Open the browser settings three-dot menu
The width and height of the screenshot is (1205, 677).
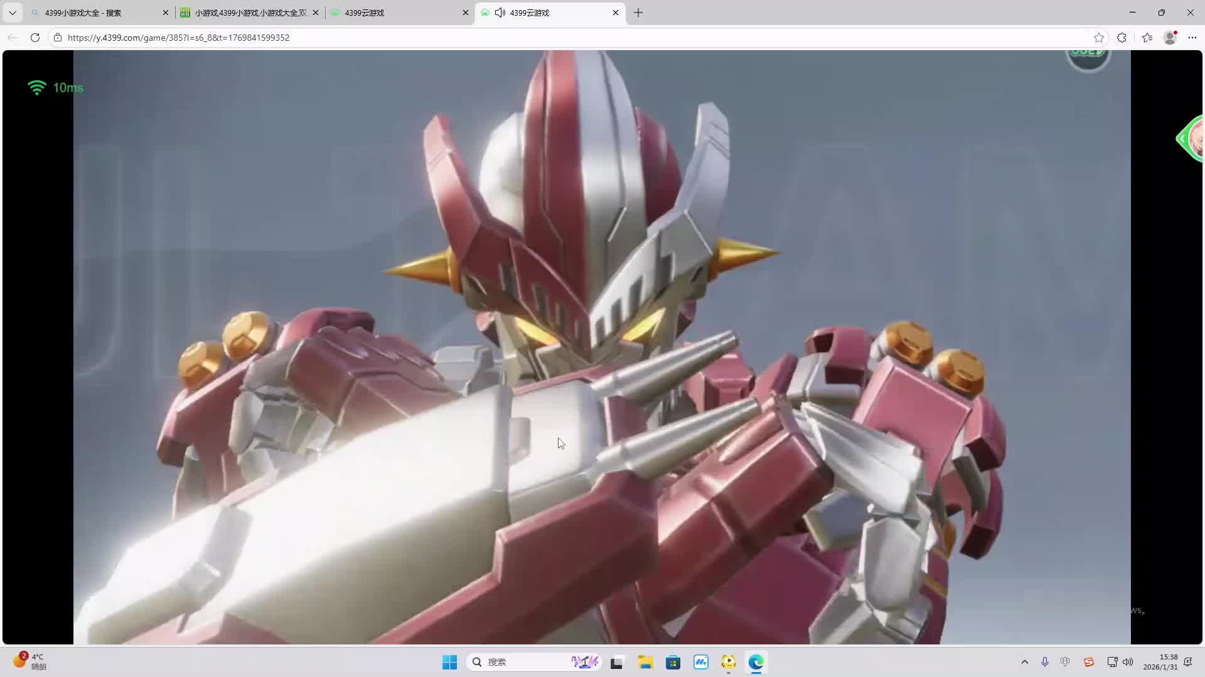(x=1194, y=38)
